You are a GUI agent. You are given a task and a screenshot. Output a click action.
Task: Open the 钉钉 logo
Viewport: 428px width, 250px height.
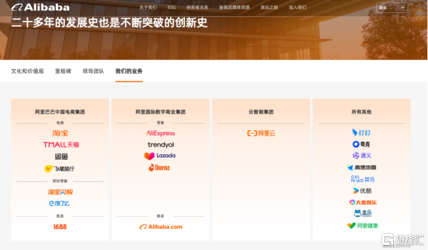click(361, 133)
